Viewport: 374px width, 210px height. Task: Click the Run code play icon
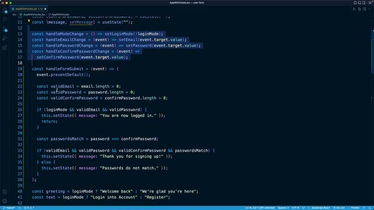(354, 9)
